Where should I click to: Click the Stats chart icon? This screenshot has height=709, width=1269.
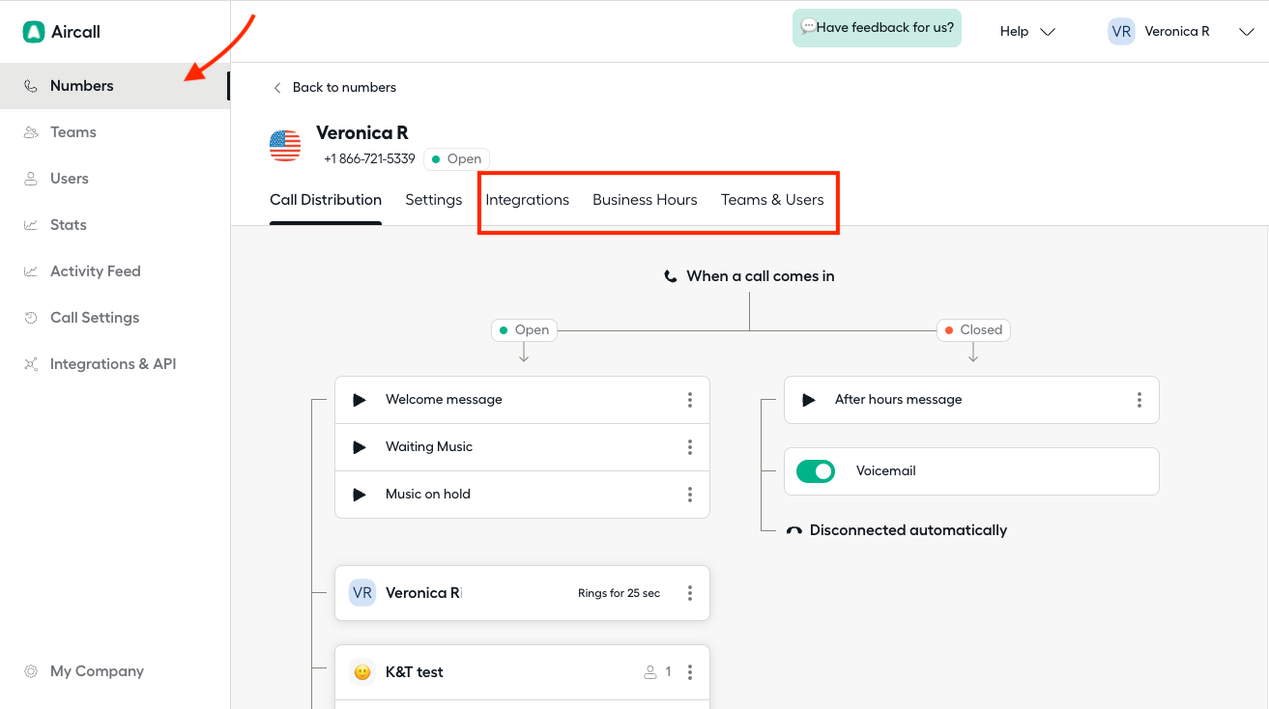pyautogui.click(x=31, y=225)
